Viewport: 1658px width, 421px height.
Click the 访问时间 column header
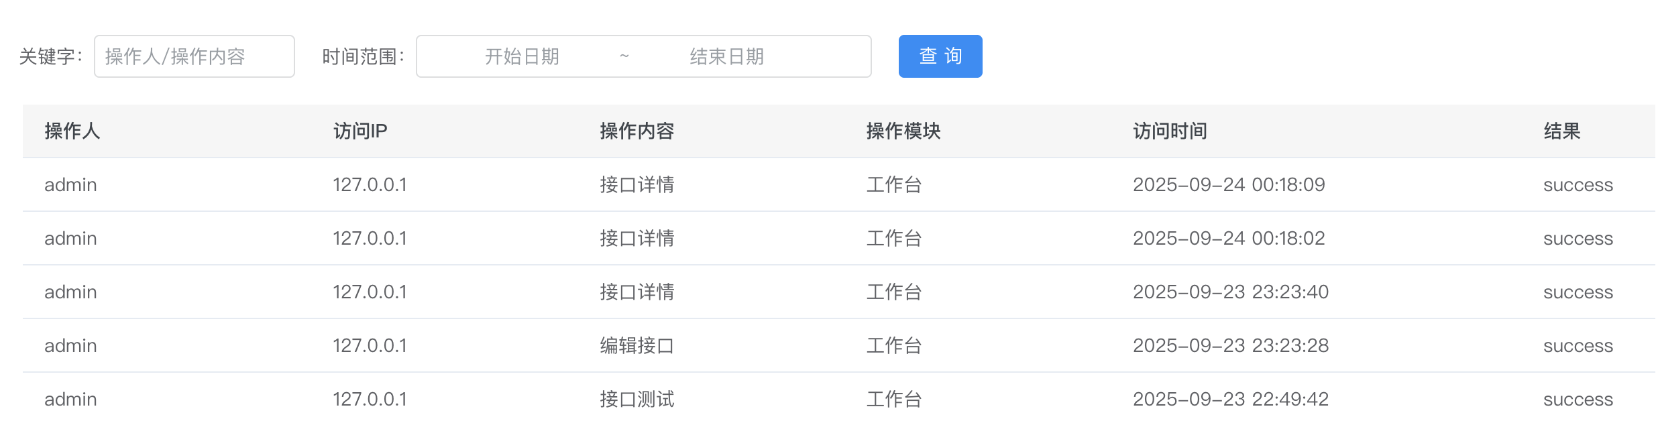pyautogui.click(x=1170, y=131)
